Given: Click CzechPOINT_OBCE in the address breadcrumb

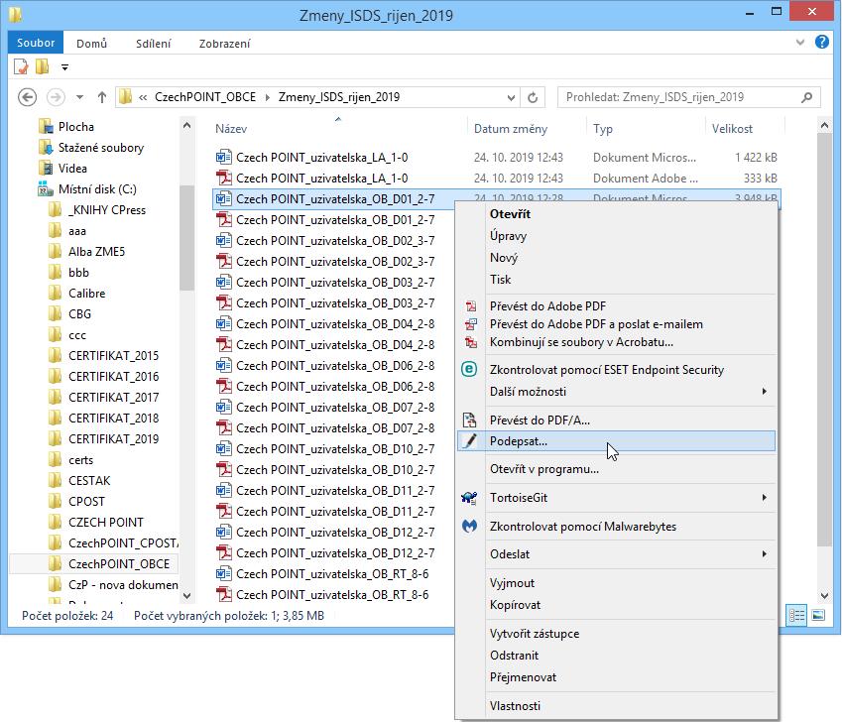Looking at the screenshot, I should tap(205, 97).
